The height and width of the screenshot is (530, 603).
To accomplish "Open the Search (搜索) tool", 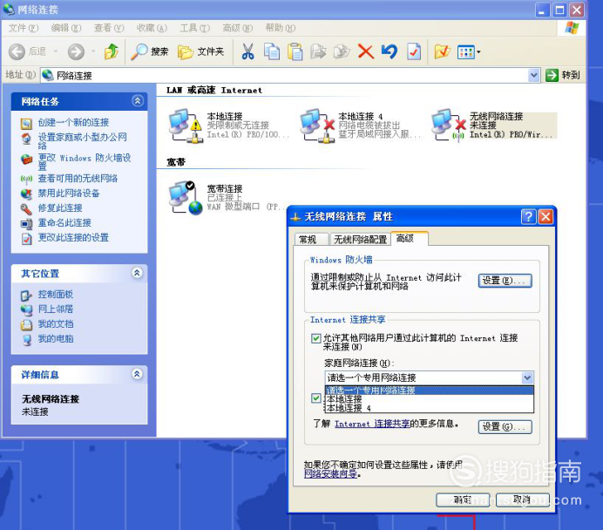I will click(150, 51).
